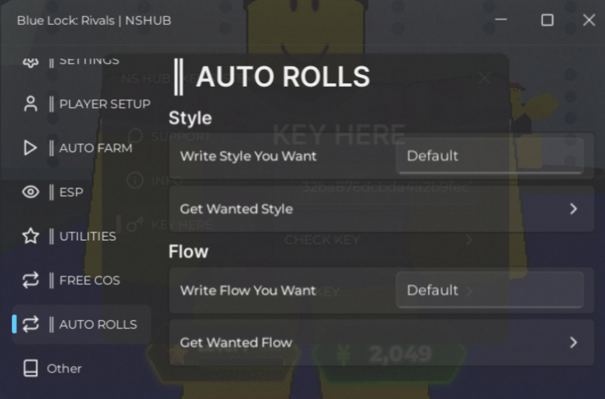Go to Free Cos tab
This screenshot has height=399, width=605.
81,280
